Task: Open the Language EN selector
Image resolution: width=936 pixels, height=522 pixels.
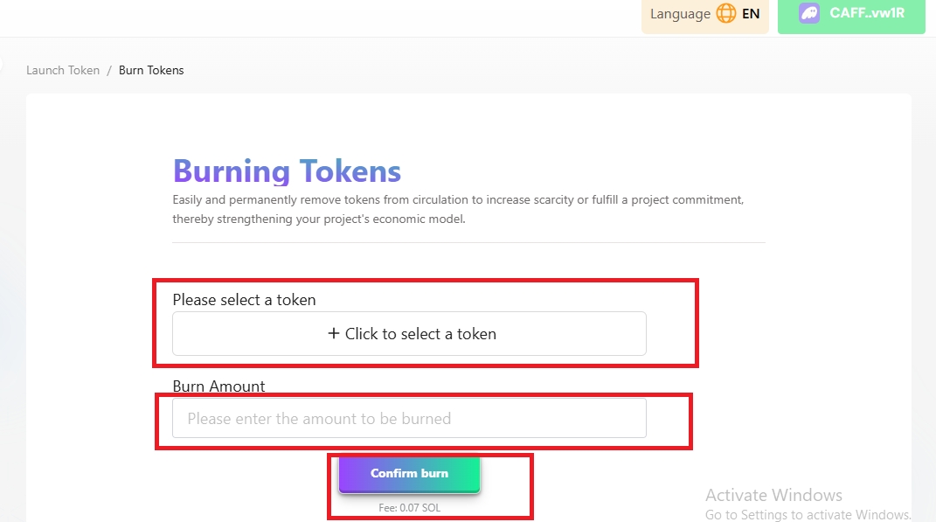Action: pyautogui.click(x=705, y=14)
